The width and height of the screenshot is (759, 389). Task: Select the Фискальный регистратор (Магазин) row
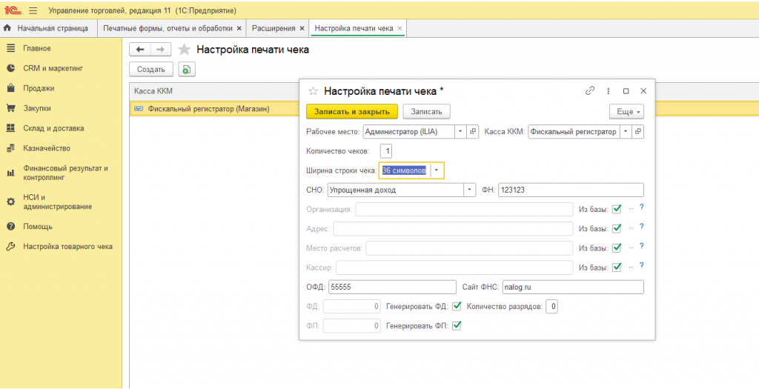(x=214, y=109)
